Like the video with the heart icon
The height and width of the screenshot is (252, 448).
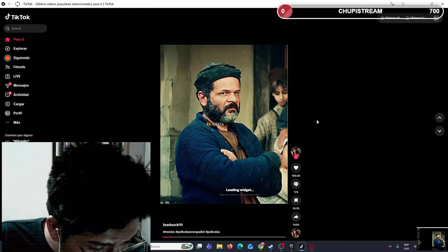(296, 168)
